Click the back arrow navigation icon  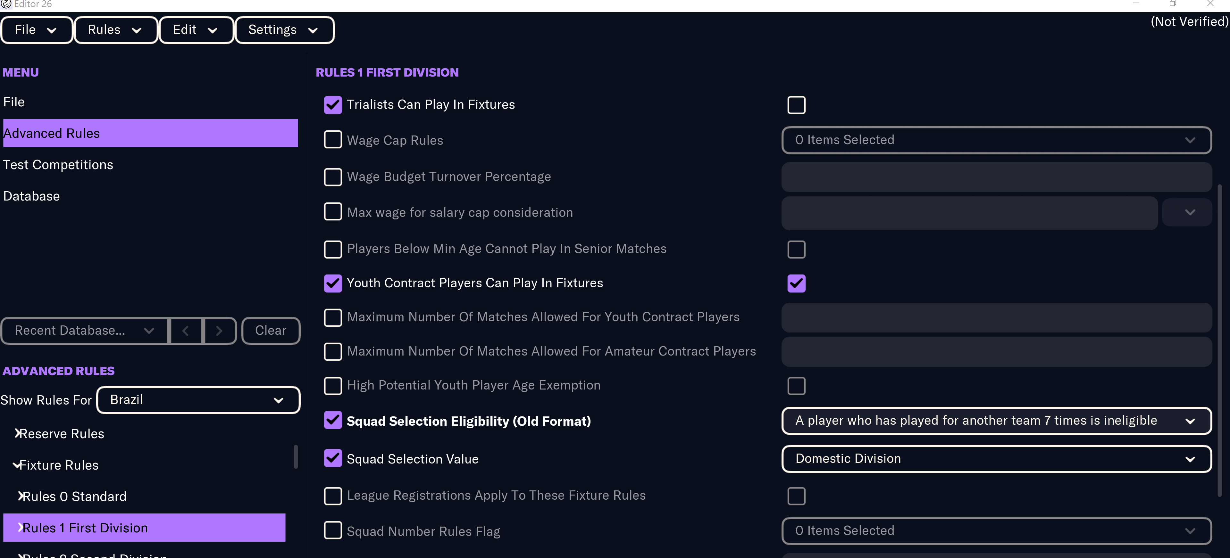point(186,331)
